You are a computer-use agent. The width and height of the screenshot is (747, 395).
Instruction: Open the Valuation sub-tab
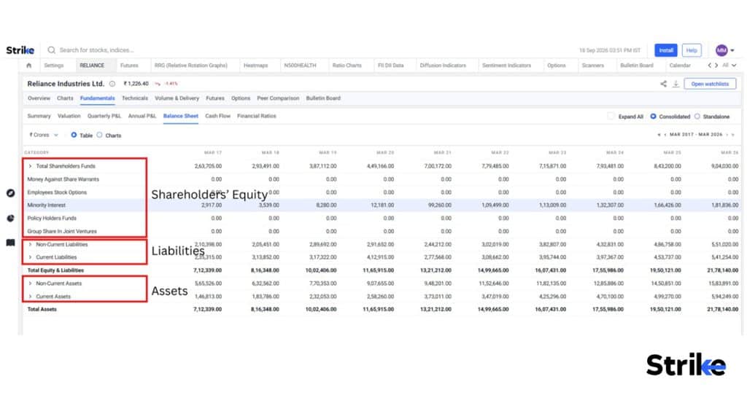(x=69, y=116)
